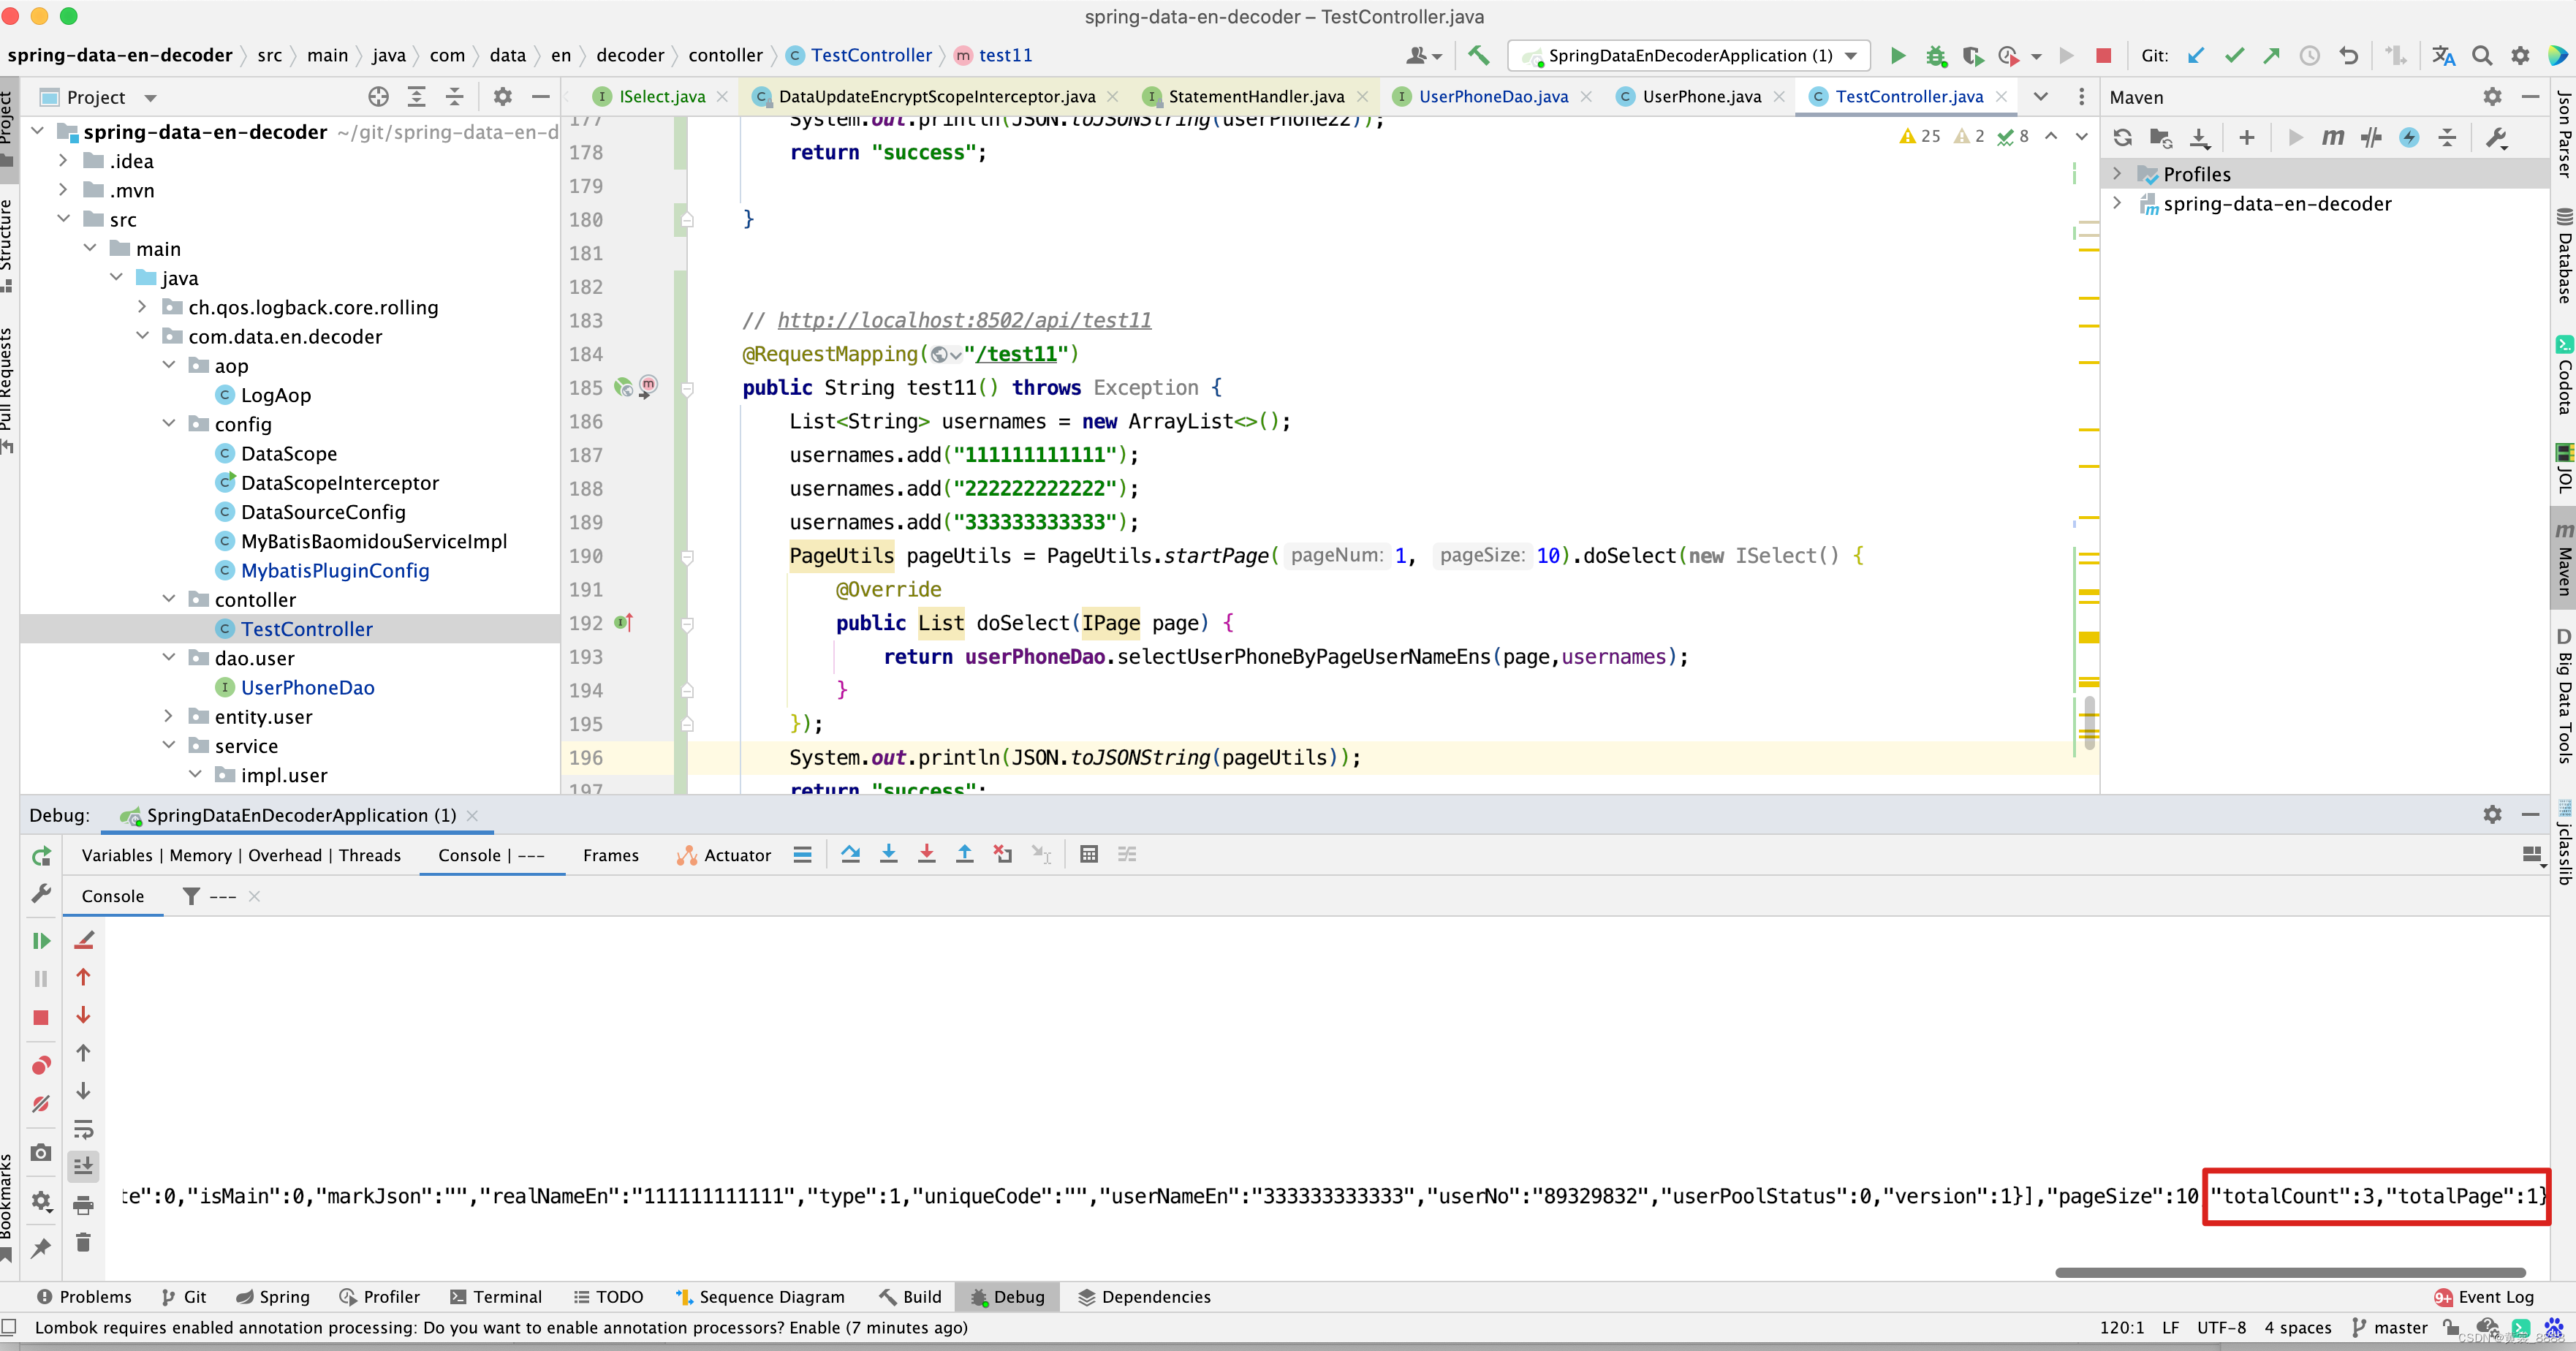Push commits with the Git green arrow
2576x1351 pixels.
click(2272, 56)
